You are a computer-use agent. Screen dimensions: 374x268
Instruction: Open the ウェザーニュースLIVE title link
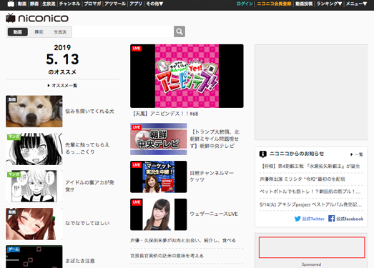pos(214,214)
